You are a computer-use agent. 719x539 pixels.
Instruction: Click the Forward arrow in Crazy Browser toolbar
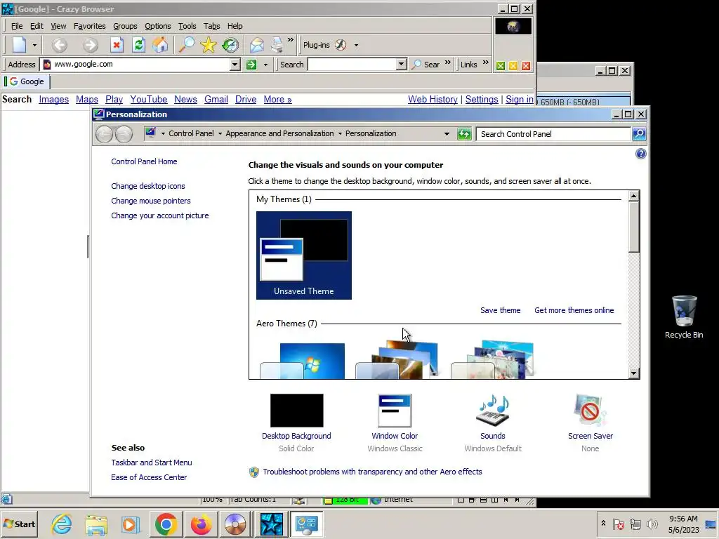(91, 45)
